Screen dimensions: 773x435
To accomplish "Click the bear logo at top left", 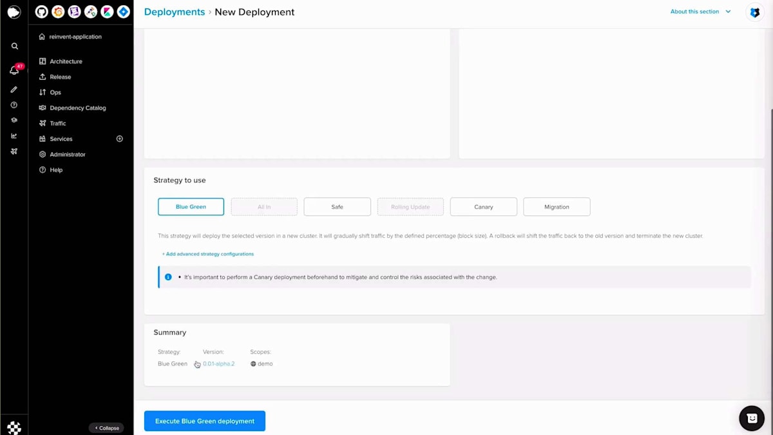I will point(14,12).
